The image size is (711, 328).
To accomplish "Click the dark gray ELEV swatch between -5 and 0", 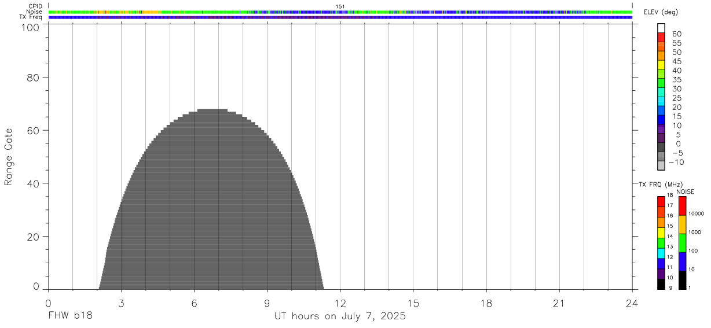I will (x=661, y=148).
